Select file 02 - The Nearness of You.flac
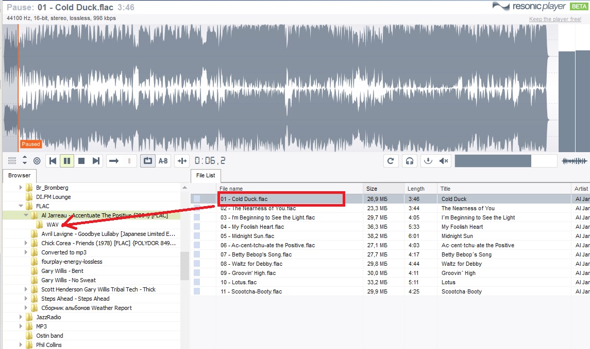Image resolution: width=590 pixels, height=349 pixels. pos(258,208)
